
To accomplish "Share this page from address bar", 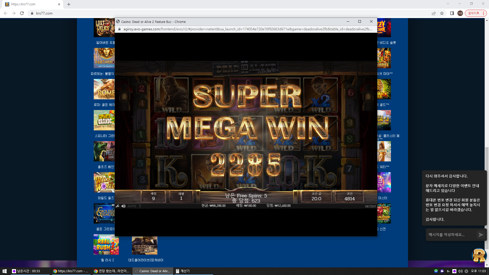I will (x=434, y=13).
